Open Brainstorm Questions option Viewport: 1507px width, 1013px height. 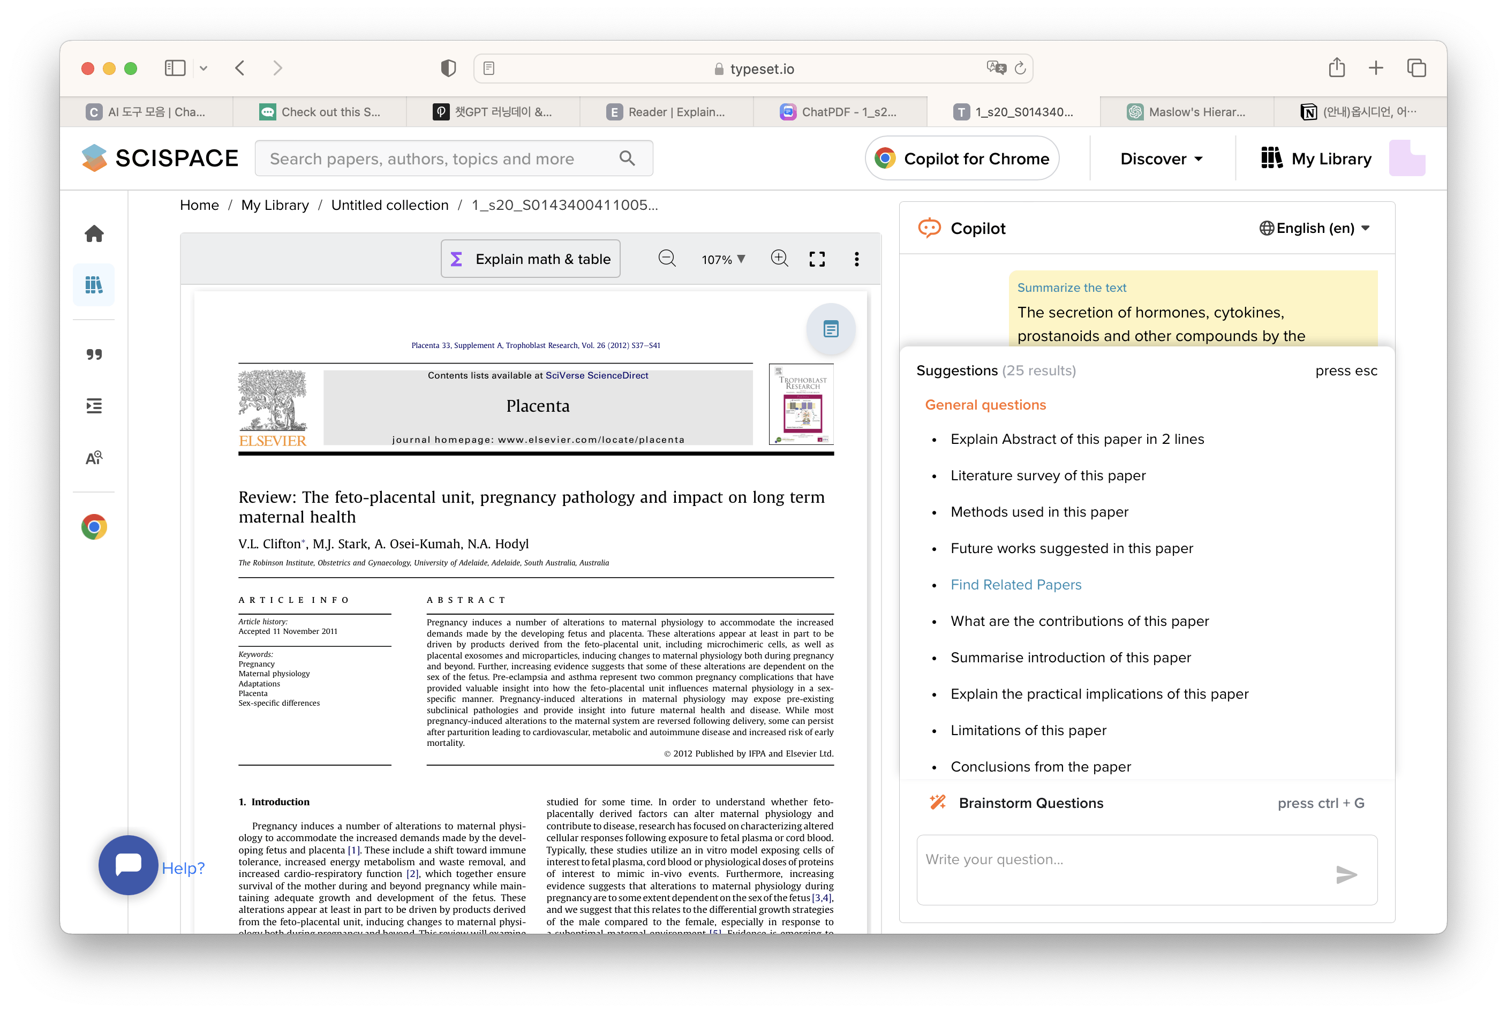coord(1031,803)
